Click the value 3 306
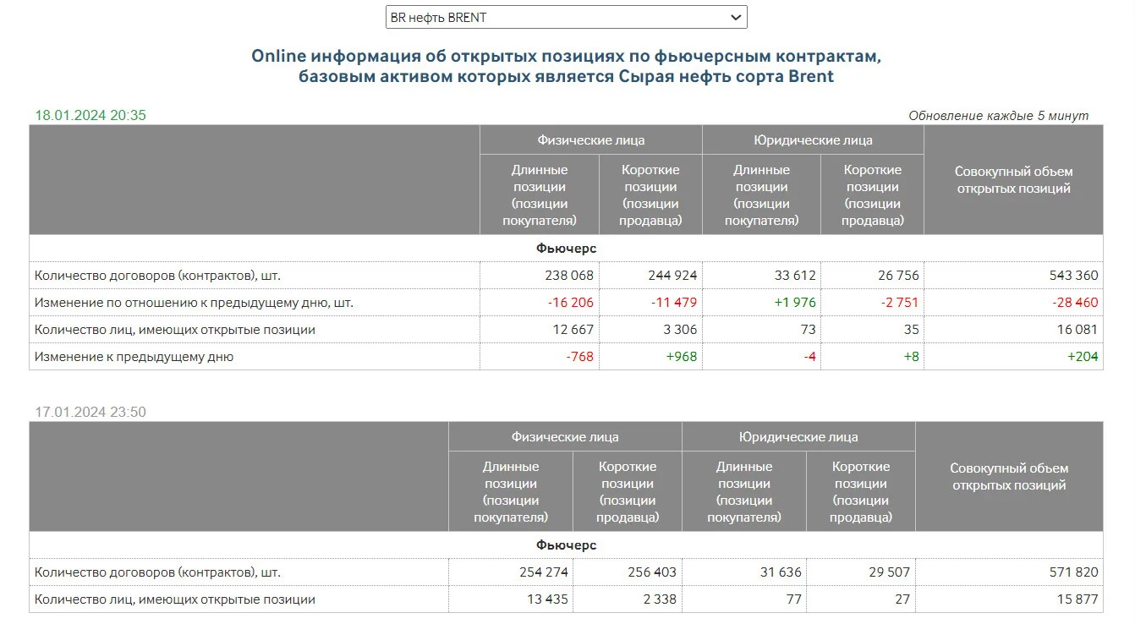 click(681, 330)
